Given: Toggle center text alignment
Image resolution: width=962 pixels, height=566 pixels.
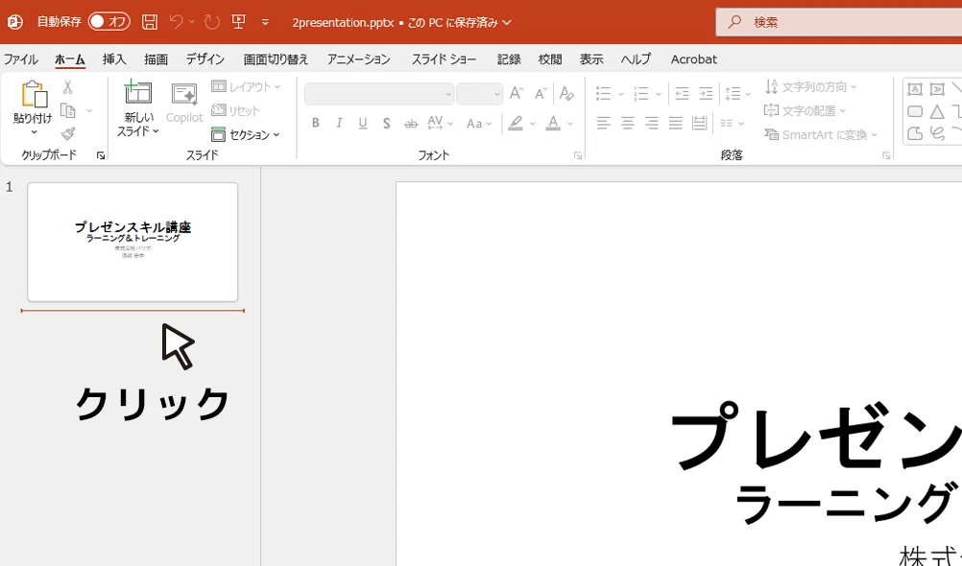Looking at the screenshot, I should click(x=628, y=123).
